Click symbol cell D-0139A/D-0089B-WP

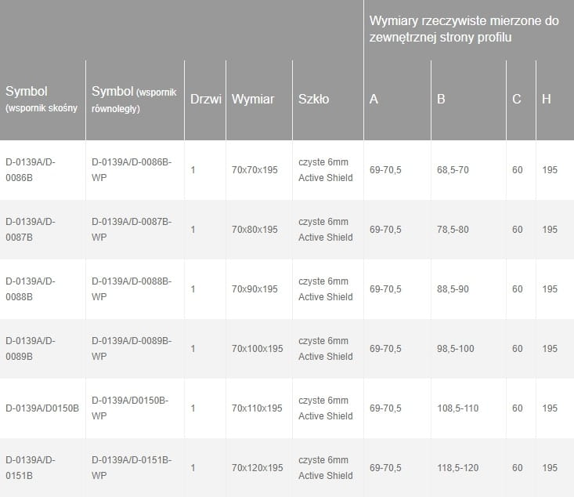[x=132, y=349]
